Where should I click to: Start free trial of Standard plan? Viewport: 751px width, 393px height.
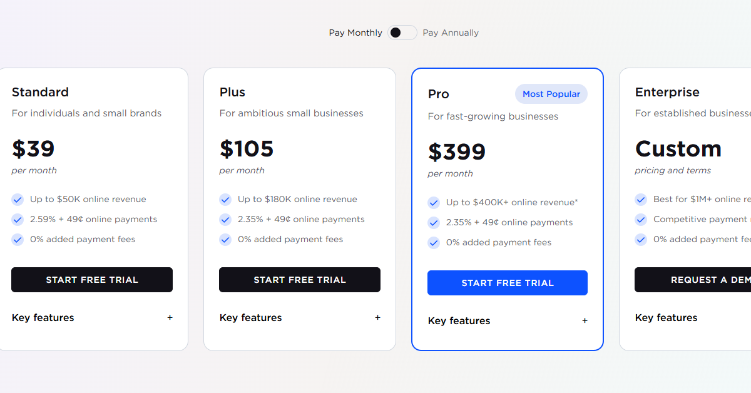tap(91, 280)
